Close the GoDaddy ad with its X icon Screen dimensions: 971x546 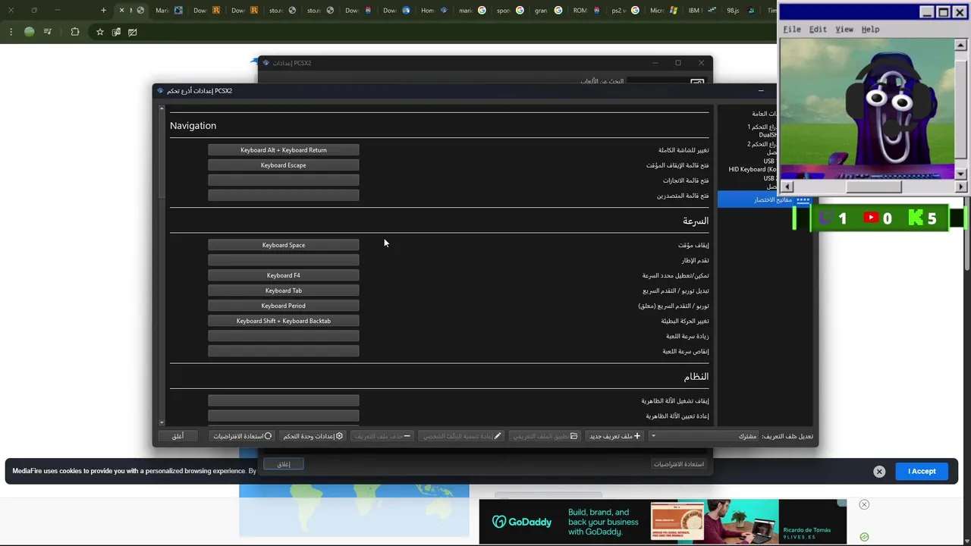pyautogui.click(x=864, y=504)
